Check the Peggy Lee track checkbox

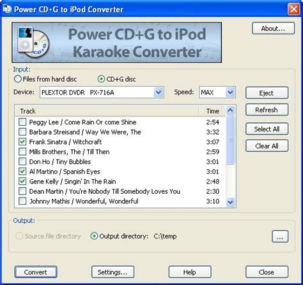pos(22,122)
